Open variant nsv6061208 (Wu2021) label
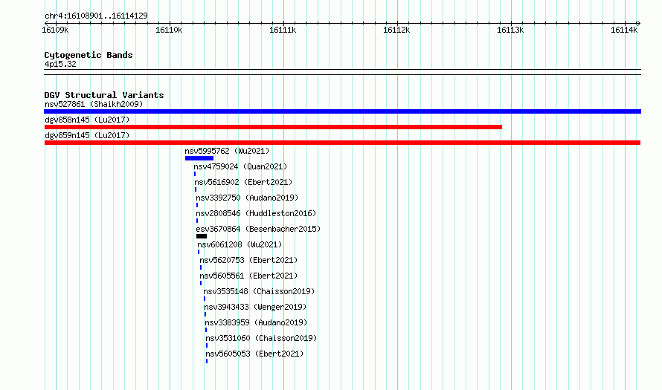Image resolution: width=662 pixels, height=390 pixels. pyautogui.click(x=240, y=244)
